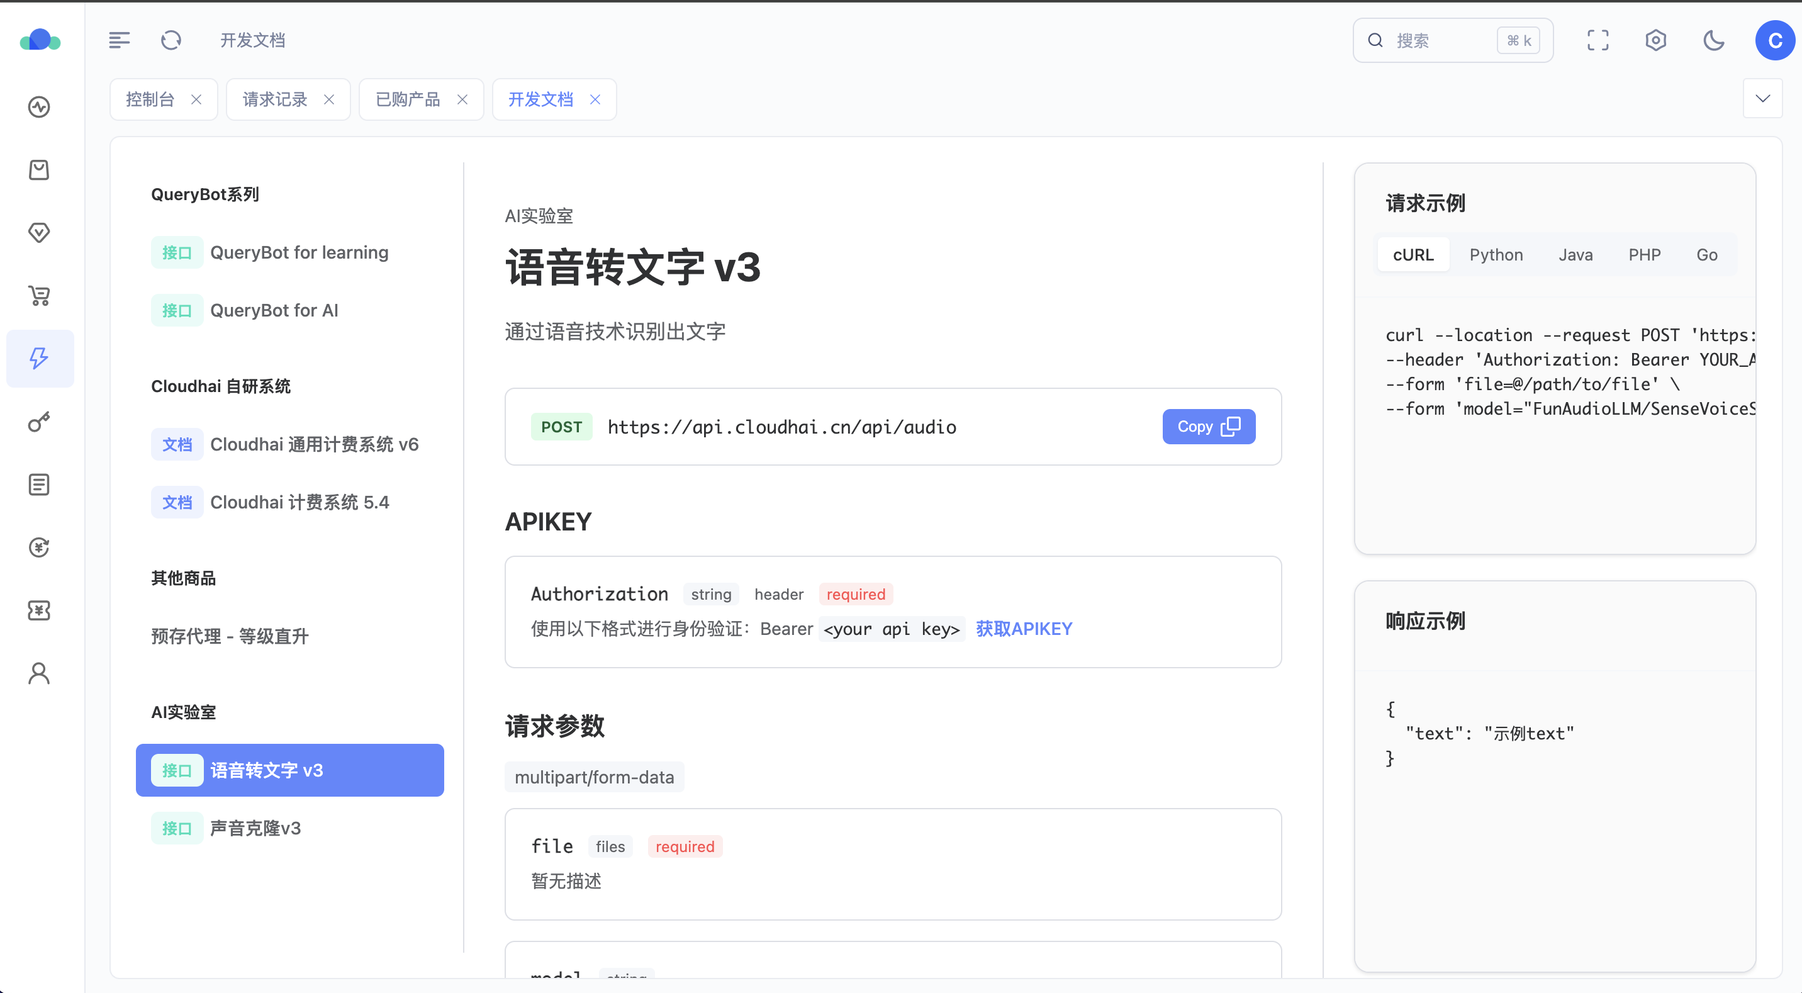Expand the tab list dropdown chevron
Image resolution: width=1802 pixels, height=993 pixels.
tap(1763, 99)
